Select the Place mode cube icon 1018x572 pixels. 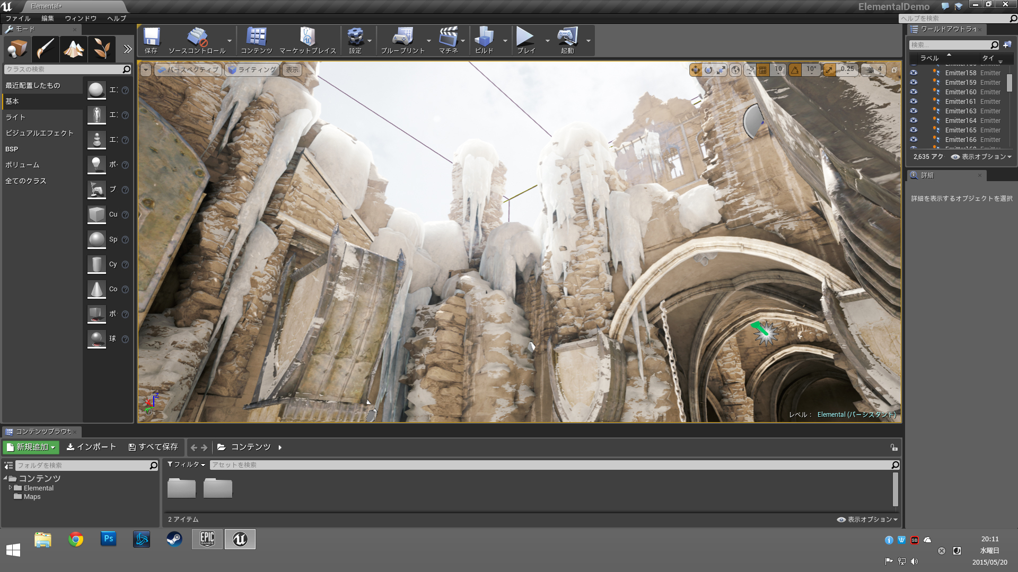coord(17,49)
